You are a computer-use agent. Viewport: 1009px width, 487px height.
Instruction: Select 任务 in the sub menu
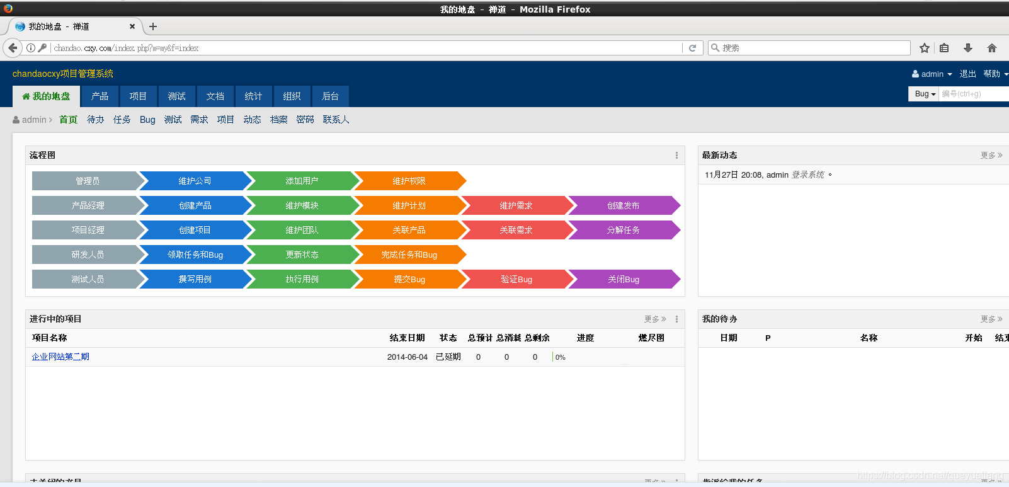pos(122,120)
